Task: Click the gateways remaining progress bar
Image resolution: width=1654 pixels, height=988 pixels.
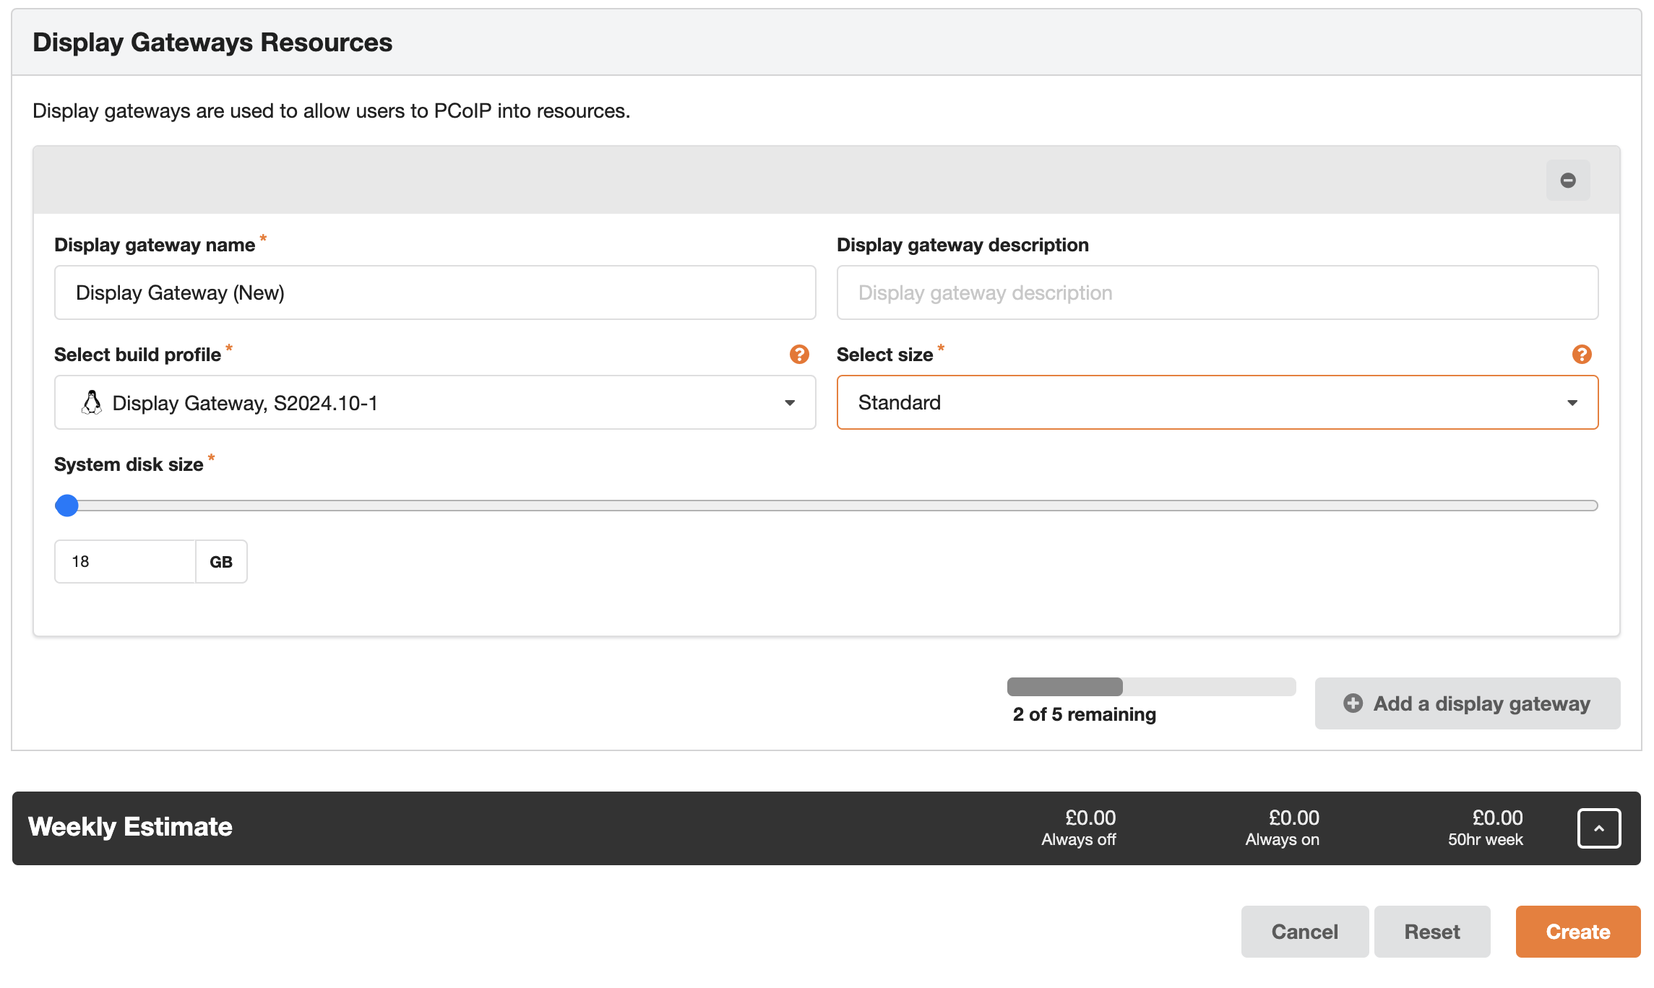Action: tap(1150, 687)
